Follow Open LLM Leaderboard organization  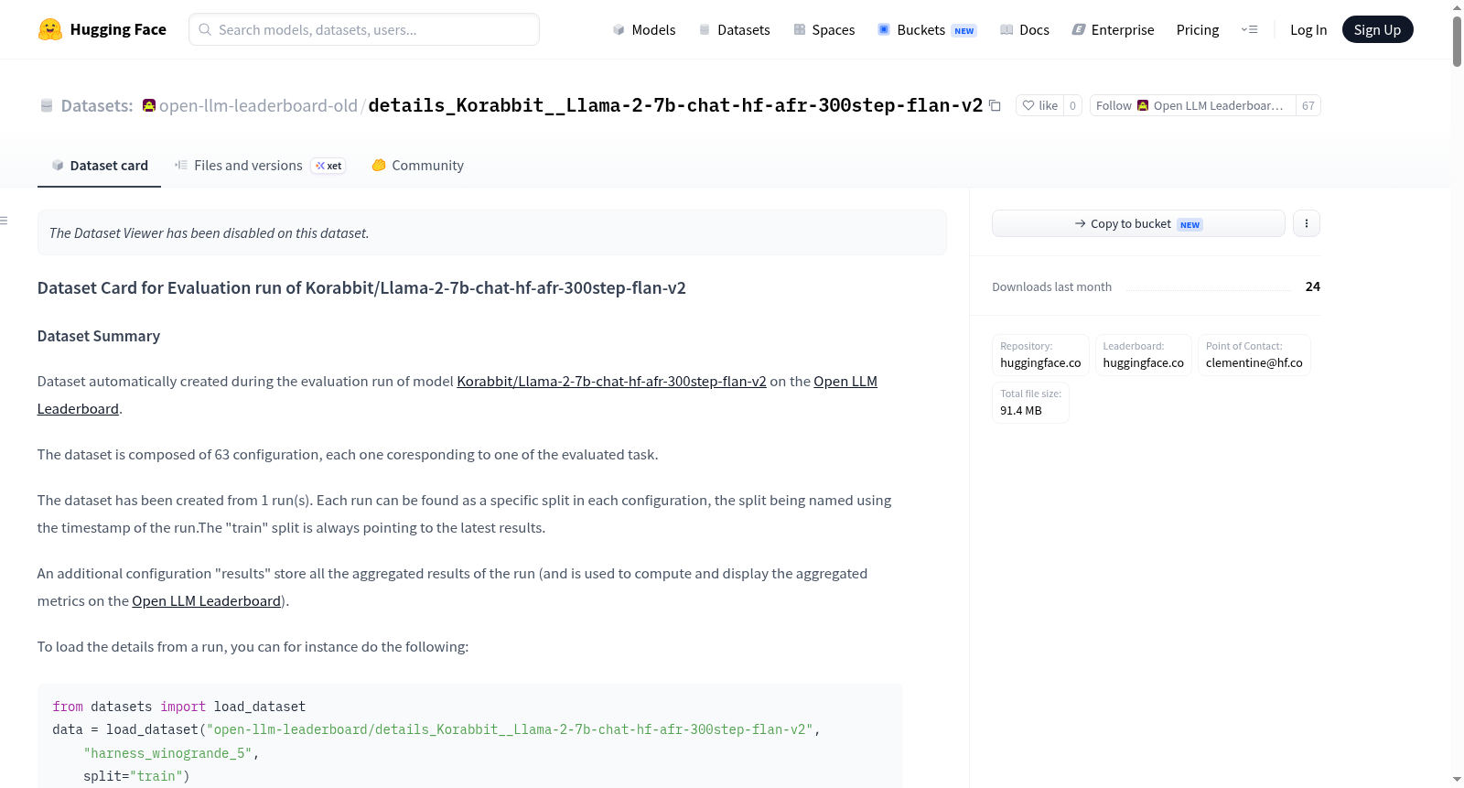[x=1192, y=105]
